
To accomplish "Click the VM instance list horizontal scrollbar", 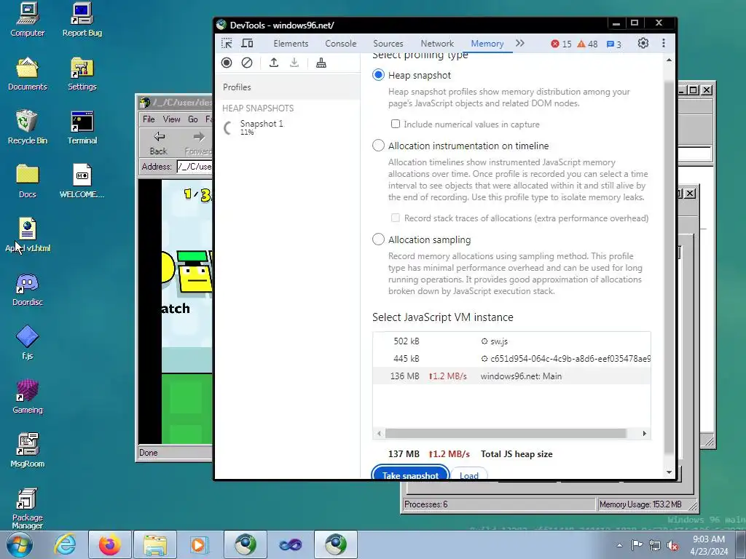I will click(506, 434).
